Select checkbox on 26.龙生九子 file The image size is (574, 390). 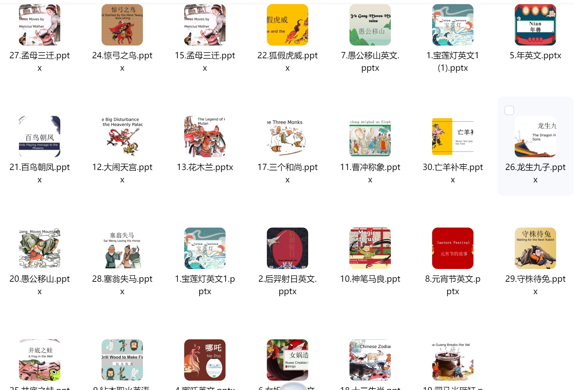click(509, 110)
